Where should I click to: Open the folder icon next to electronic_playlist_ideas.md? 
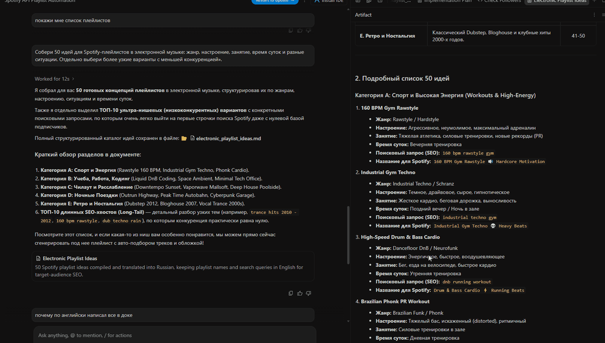tap(184, 138)
